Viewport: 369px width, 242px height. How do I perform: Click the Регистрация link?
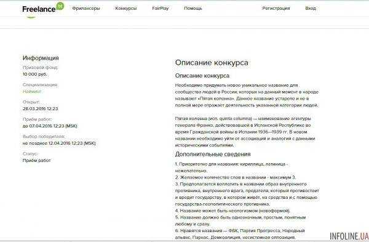coord(276,8)
